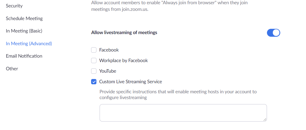Image resolution: width=306 pixels, height=130 pixels.
Task: Enable the Facebook livestream checkbox
Action: (x=94, y=50)
